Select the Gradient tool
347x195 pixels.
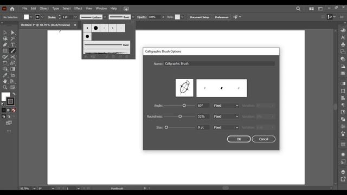tap(13, 69)
